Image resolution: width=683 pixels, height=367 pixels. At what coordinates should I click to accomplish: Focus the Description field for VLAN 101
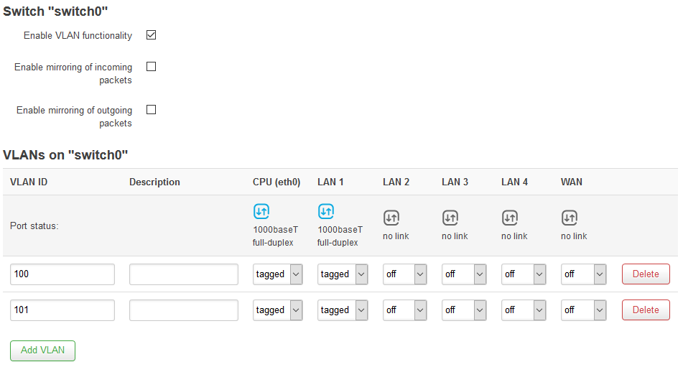click(184, 310)
